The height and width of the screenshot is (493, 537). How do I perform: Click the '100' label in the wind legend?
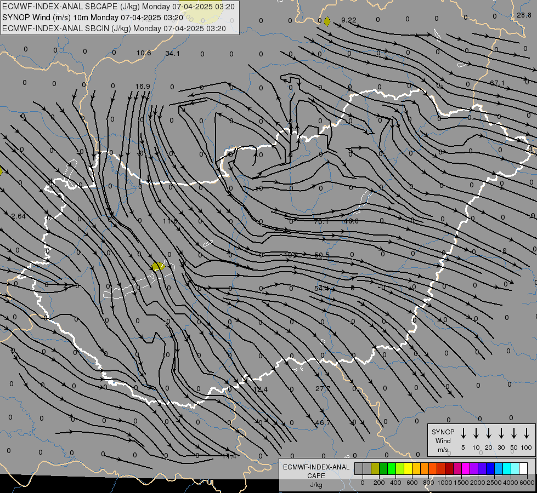pyautogui.click(x=526, y=448)
